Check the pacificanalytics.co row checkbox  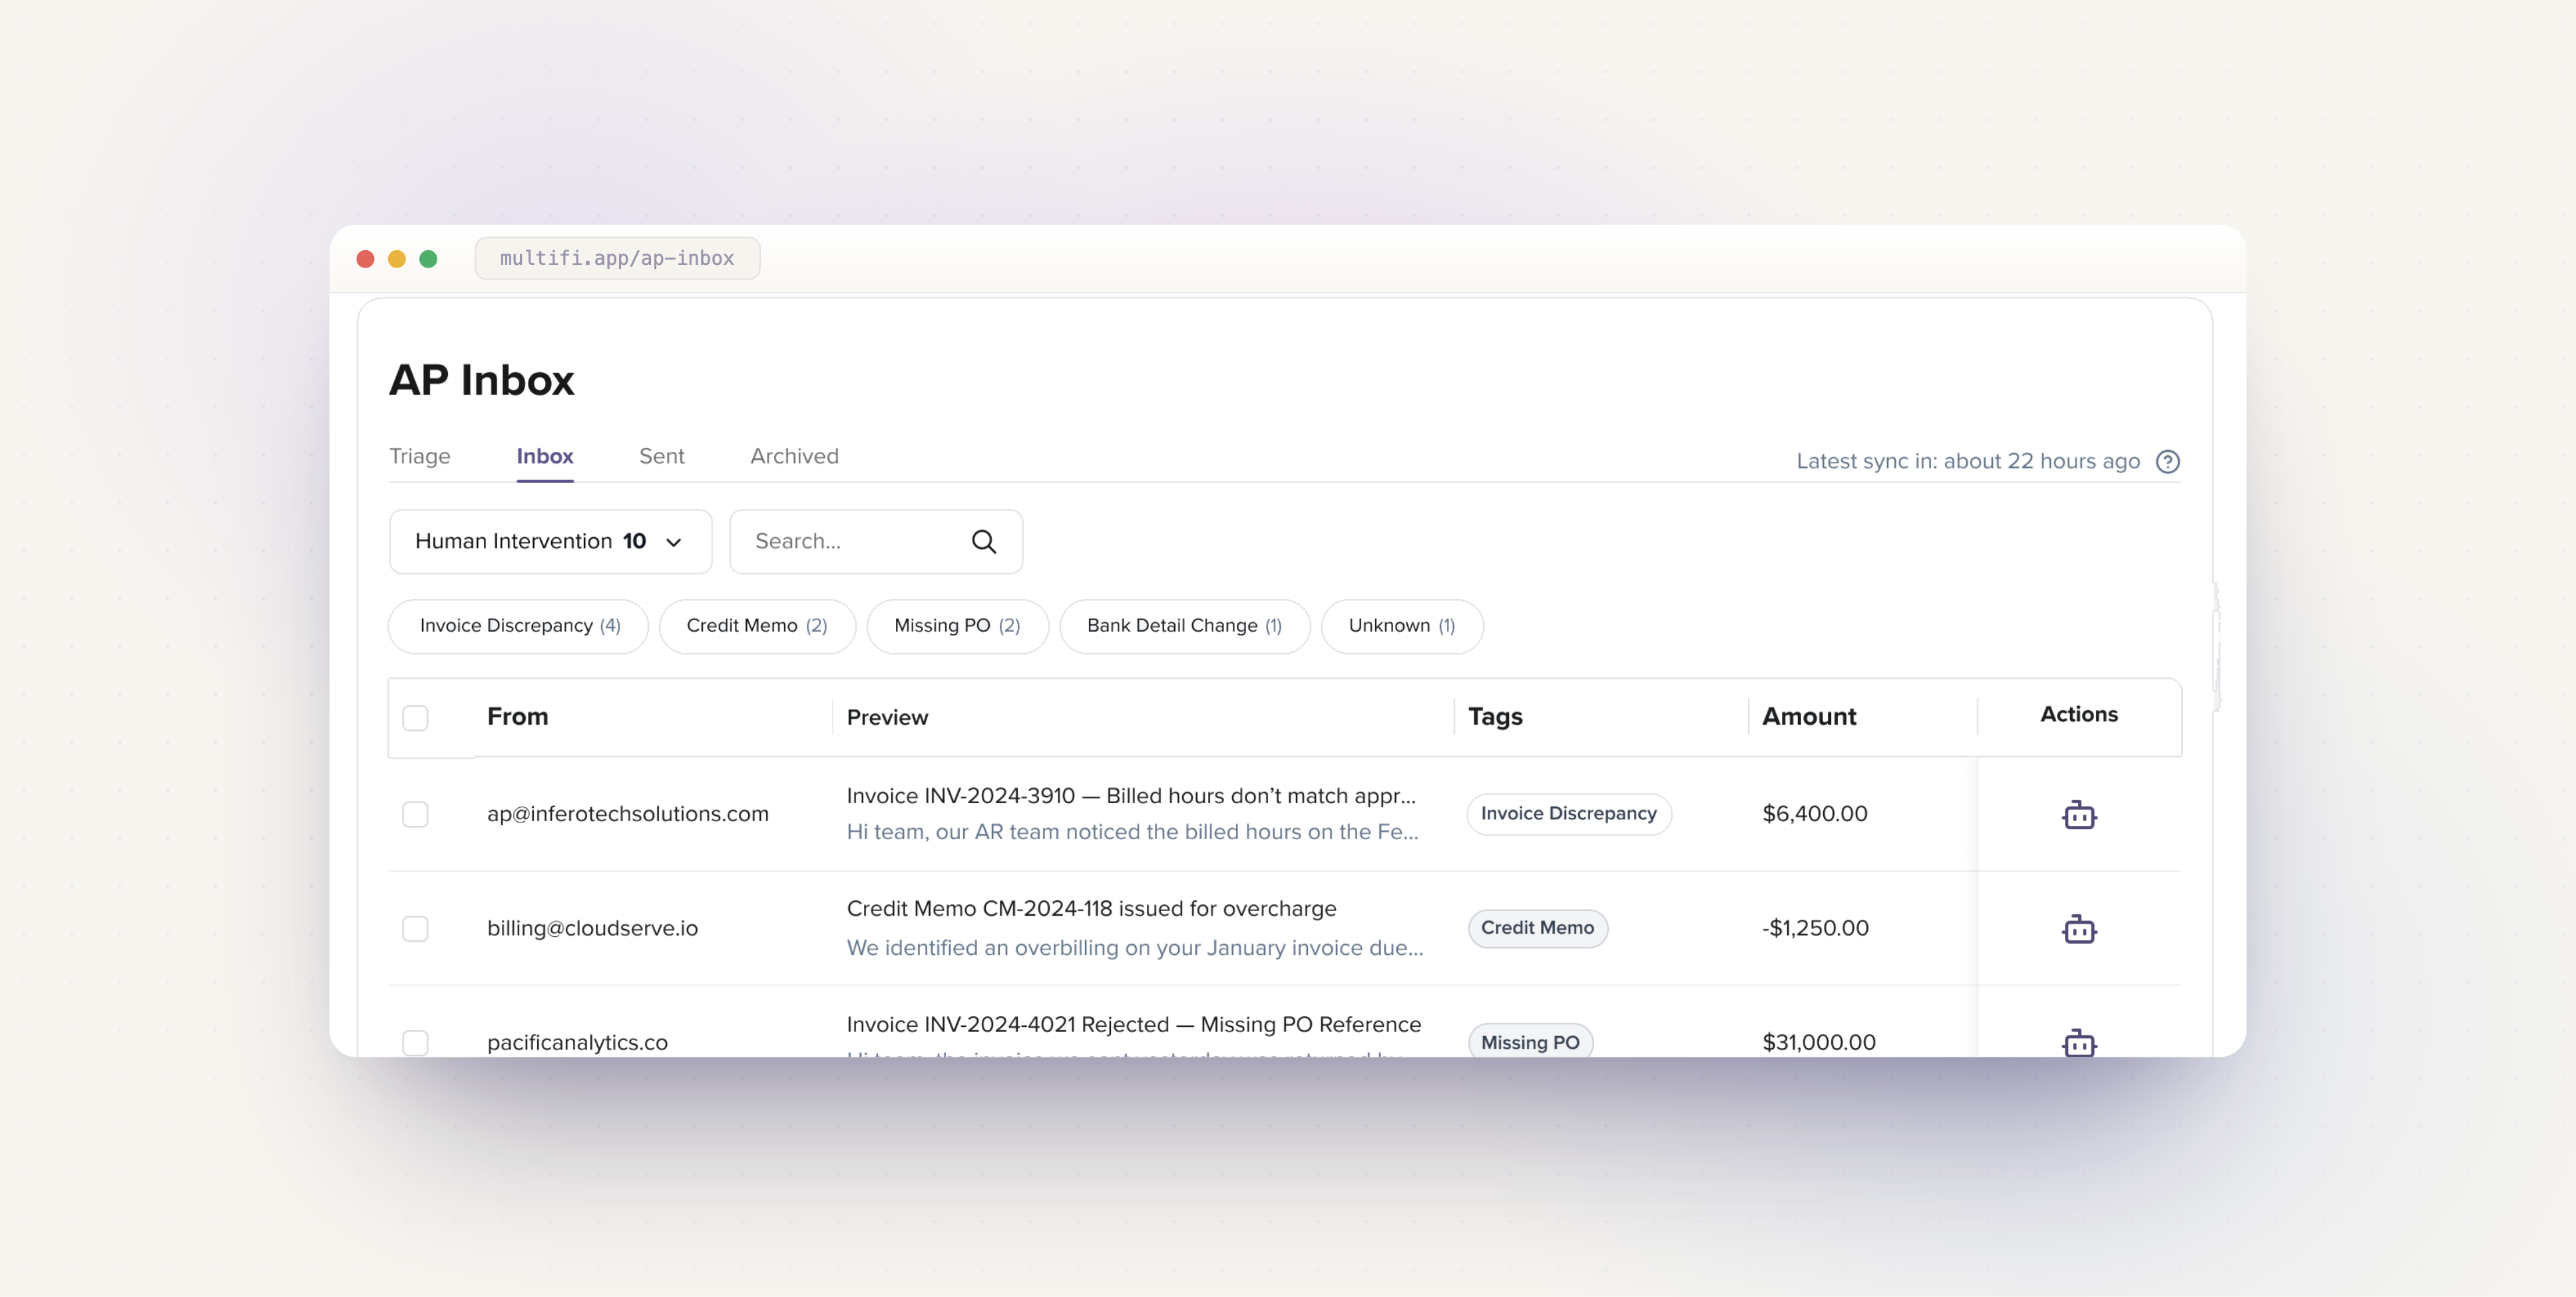tap(415, 1043)
